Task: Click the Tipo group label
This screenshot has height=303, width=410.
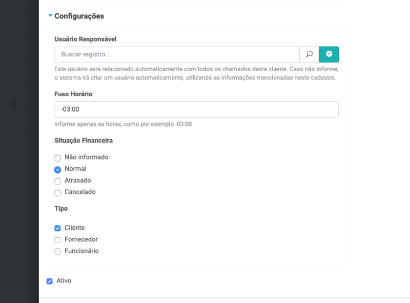Action: point(61,209)
